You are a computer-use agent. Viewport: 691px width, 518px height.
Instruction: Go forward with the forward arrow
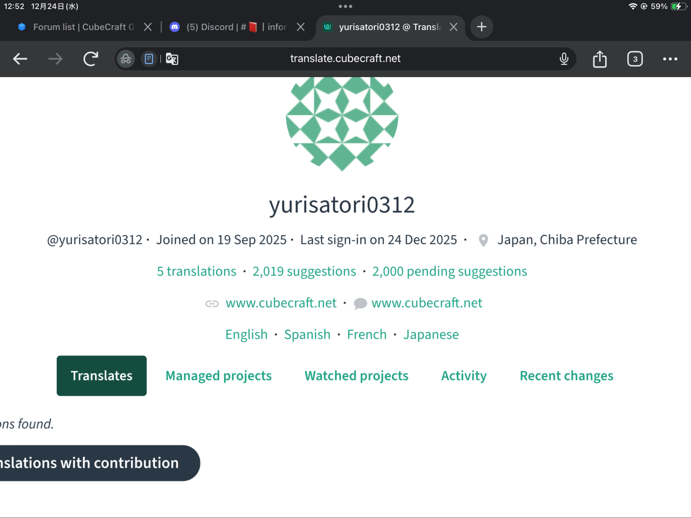pyautogui.click(x=55, y=59)
